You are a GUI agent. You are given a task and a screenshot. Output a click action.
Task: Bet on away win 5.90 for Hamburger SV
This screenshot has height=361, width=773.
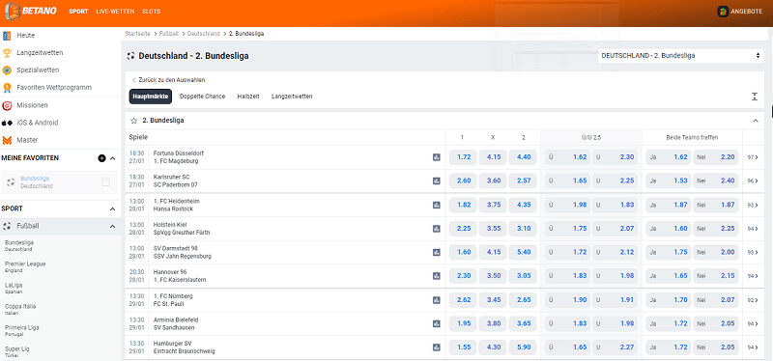523,347
